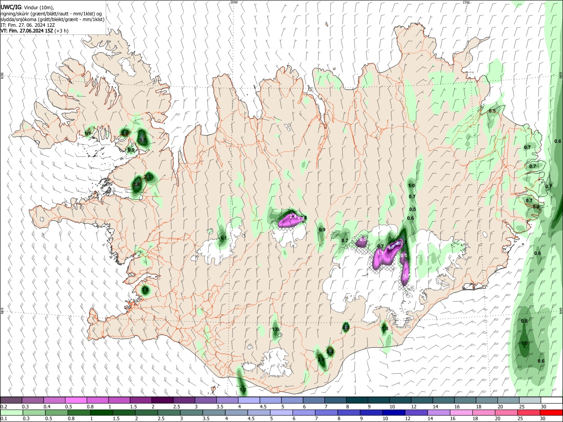Click the 1.2 value on the south coast
Viewport: 563px width, 422px height.
pos(243,390)
